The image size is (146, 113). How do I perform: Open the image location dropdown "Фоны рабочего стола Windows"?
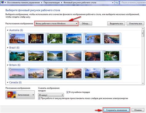pos(56,24)
